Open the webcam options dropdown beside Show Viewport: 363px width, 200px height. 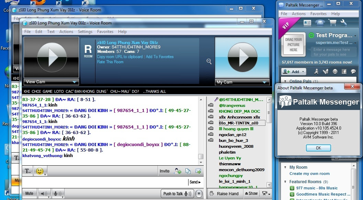pos(266,193)
